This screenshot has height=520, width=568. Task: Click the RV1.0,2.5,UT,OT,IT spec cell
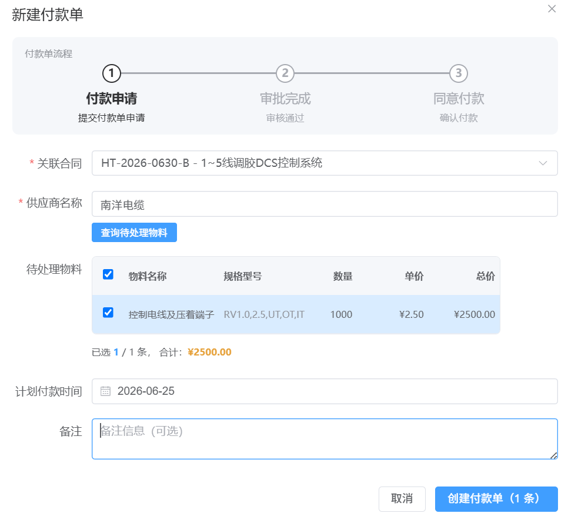[264, 314]
